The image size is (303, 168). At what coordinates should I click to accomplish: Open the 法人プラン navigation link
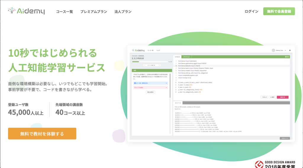click(123, 12)
